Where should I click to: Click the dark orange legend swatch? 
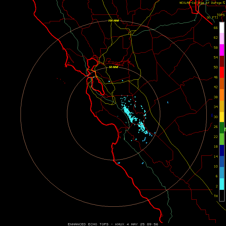coord(222,83)
